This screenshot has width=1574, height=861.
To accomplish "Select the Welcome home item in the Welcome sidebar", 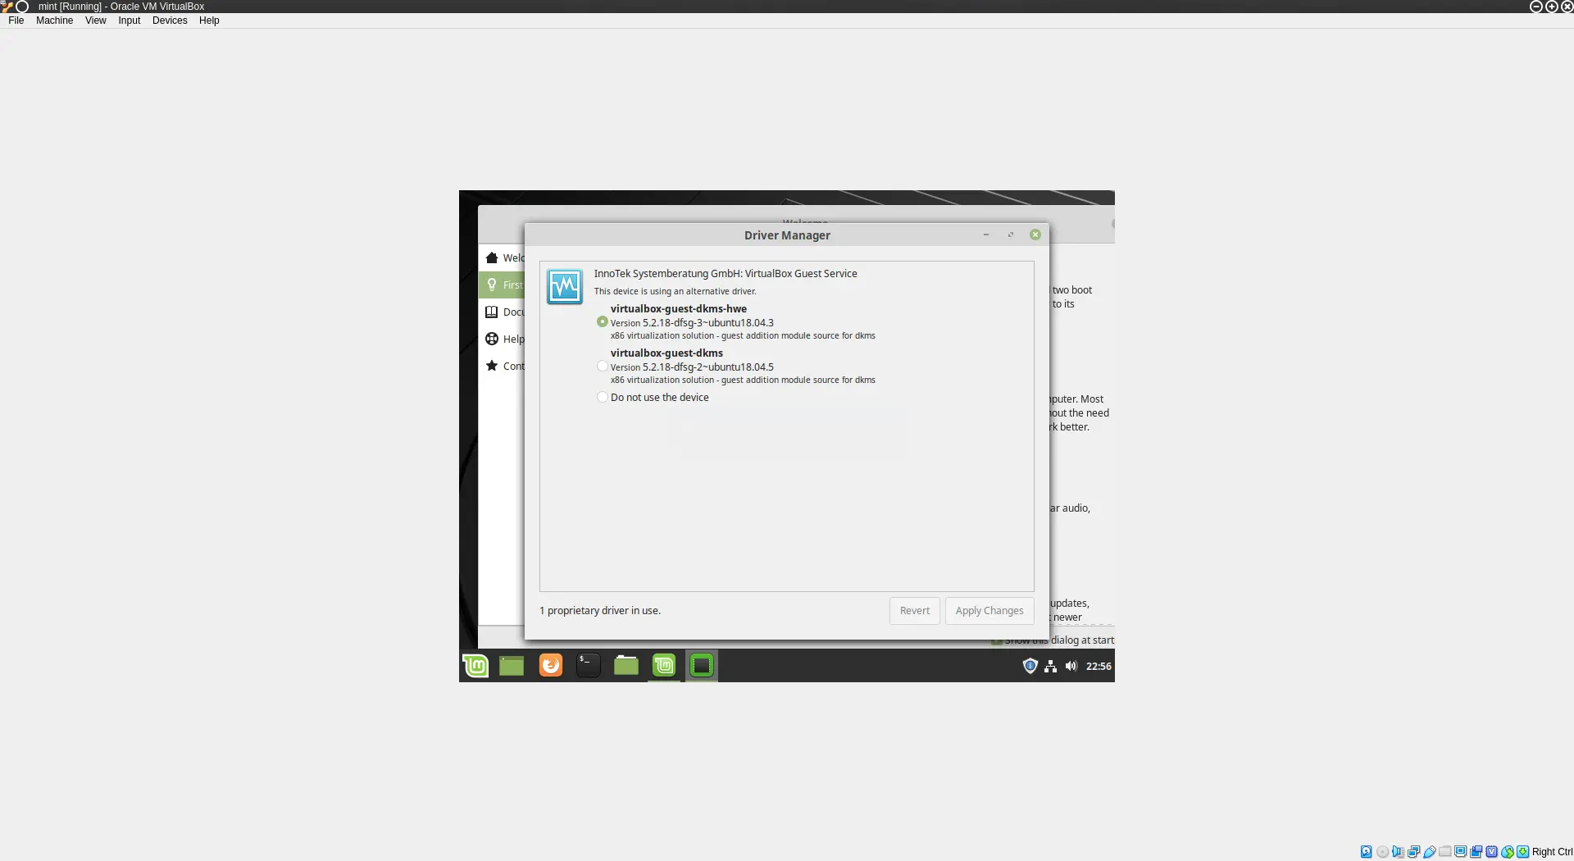I will click(503, 257).
